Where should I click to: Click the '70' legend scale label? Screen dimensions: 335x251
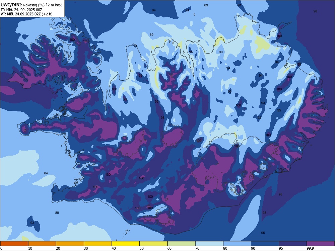[x=197, y=248]
